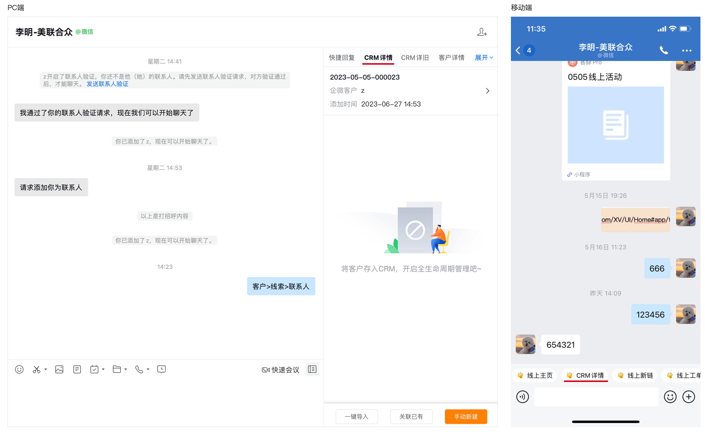Image resolution: width=705 pixels, height=432 pixels.
Task: Click the 发送联系人验证 link
Action: [107, 84]
